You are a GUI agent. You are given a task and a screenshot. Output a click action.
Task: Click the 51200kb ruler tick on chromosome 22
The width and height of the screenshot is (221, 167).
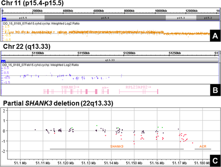click(129, 53)
